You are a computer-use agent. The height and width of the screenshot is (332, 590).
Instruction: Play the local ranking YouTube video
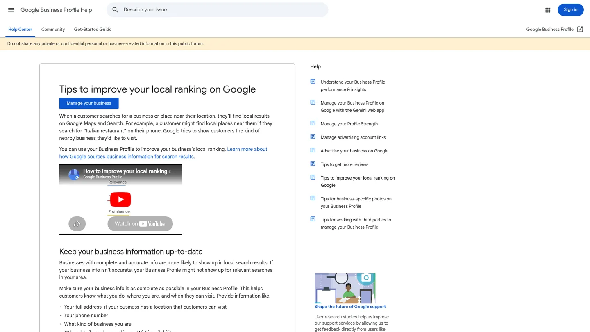pyautogui.click(x=120, y=199)
